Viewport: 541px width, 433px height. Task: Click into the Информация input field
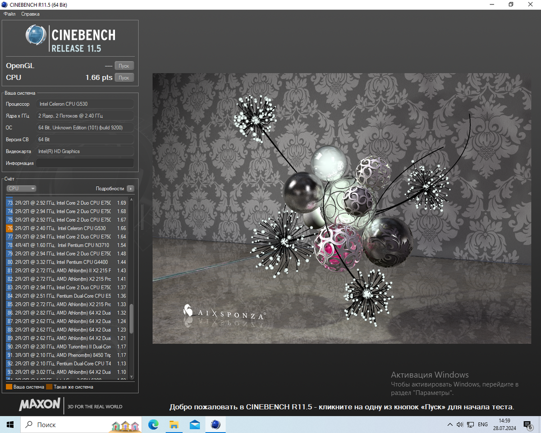point(85,163)
